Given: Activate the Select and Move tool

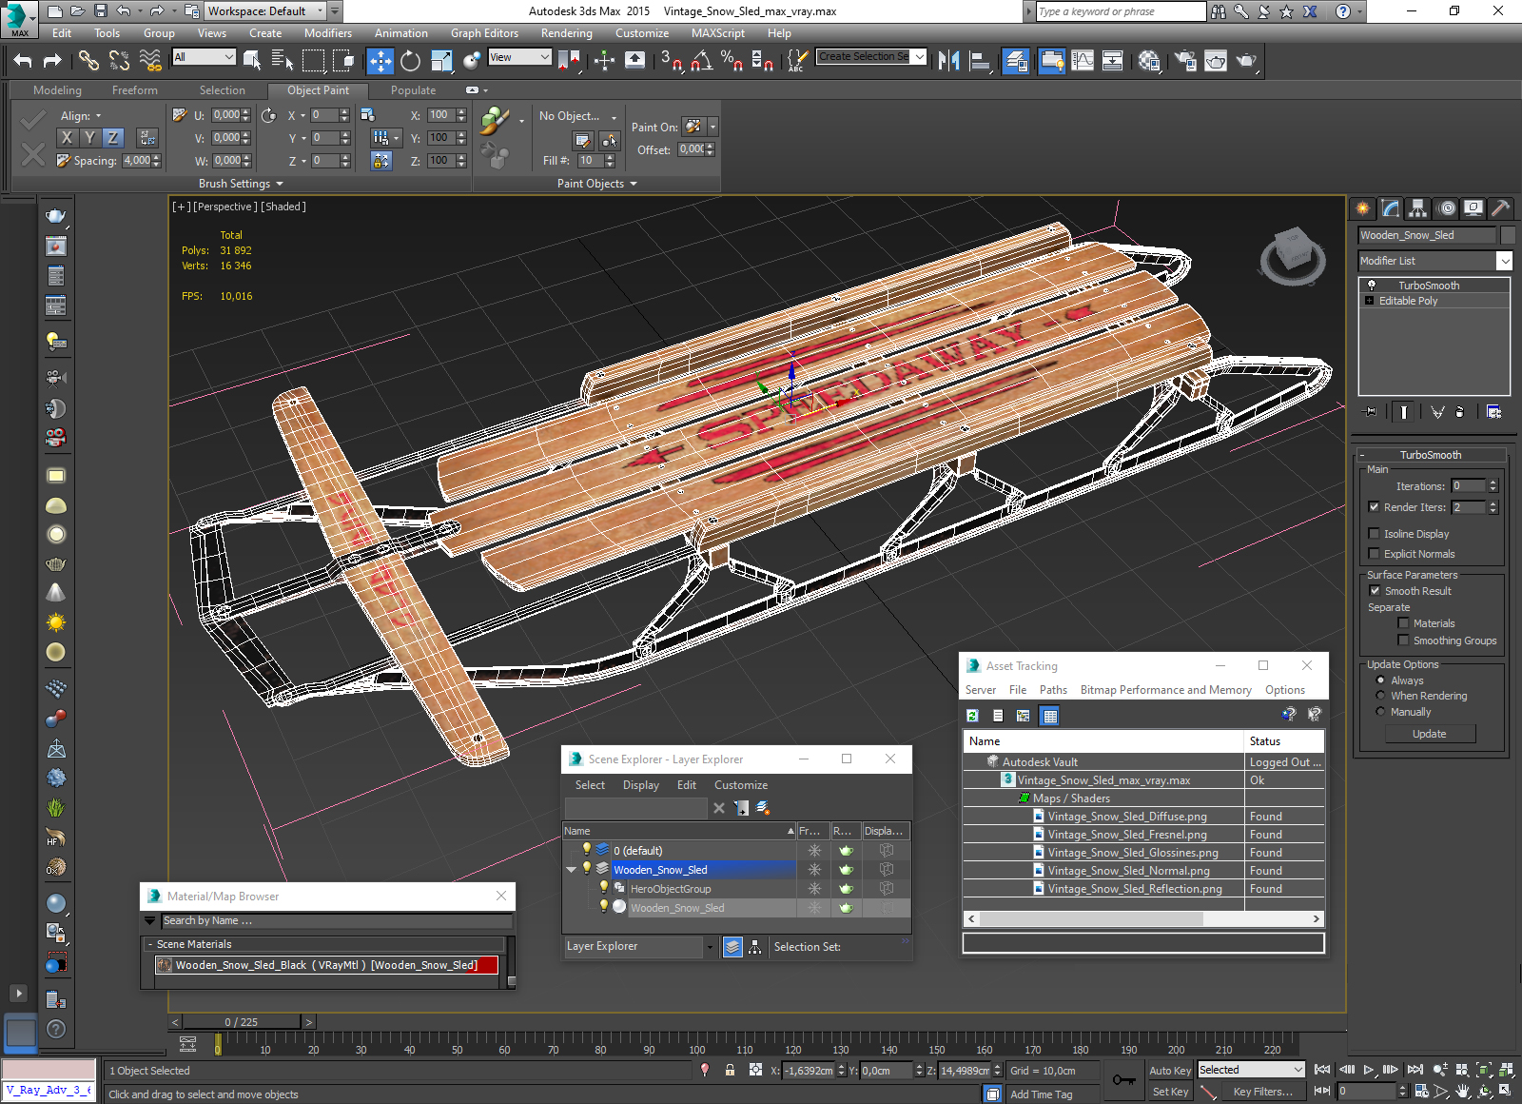Looking at the screenshot, I should (x=380, y=61).
